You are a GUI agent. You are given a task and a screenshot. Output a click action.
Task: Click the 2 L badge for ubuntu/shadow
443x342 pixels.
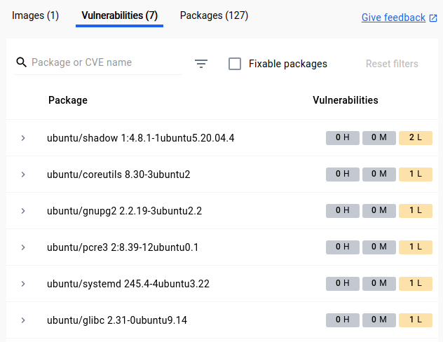415,138
